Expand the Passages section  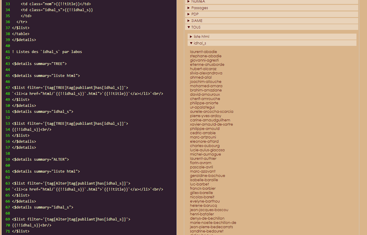[199, 8]
